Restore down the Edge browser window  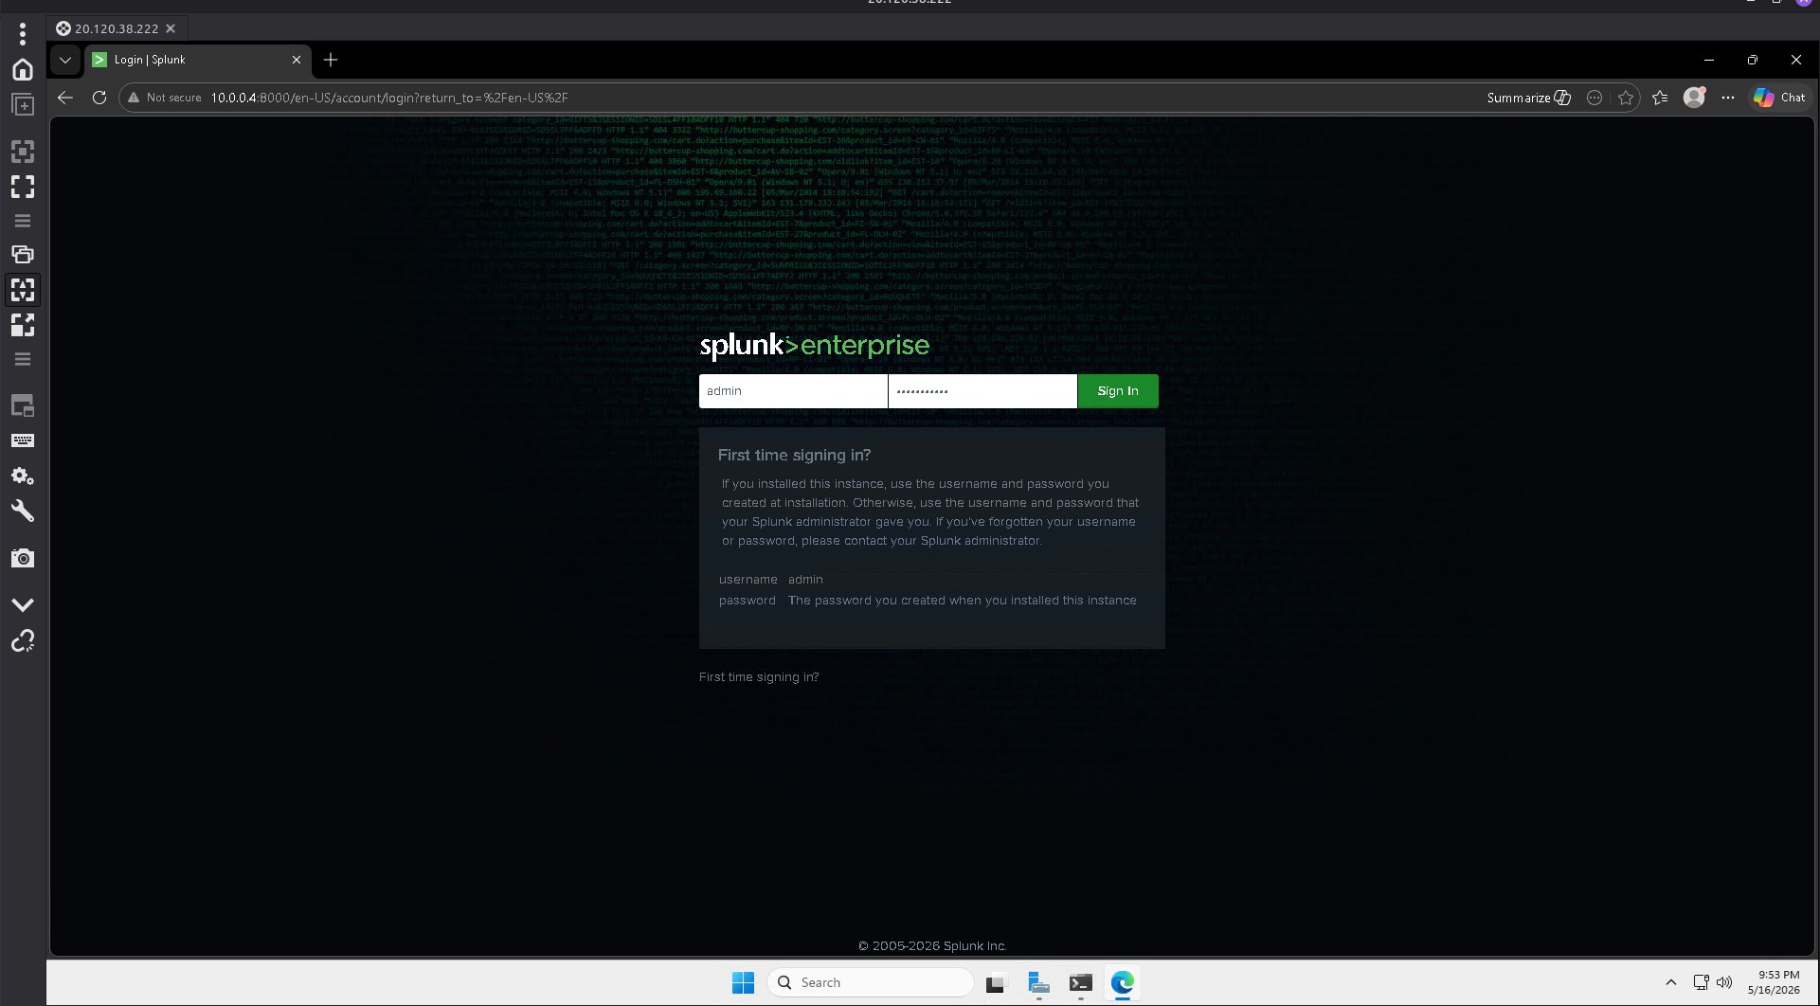[1753, 60]
